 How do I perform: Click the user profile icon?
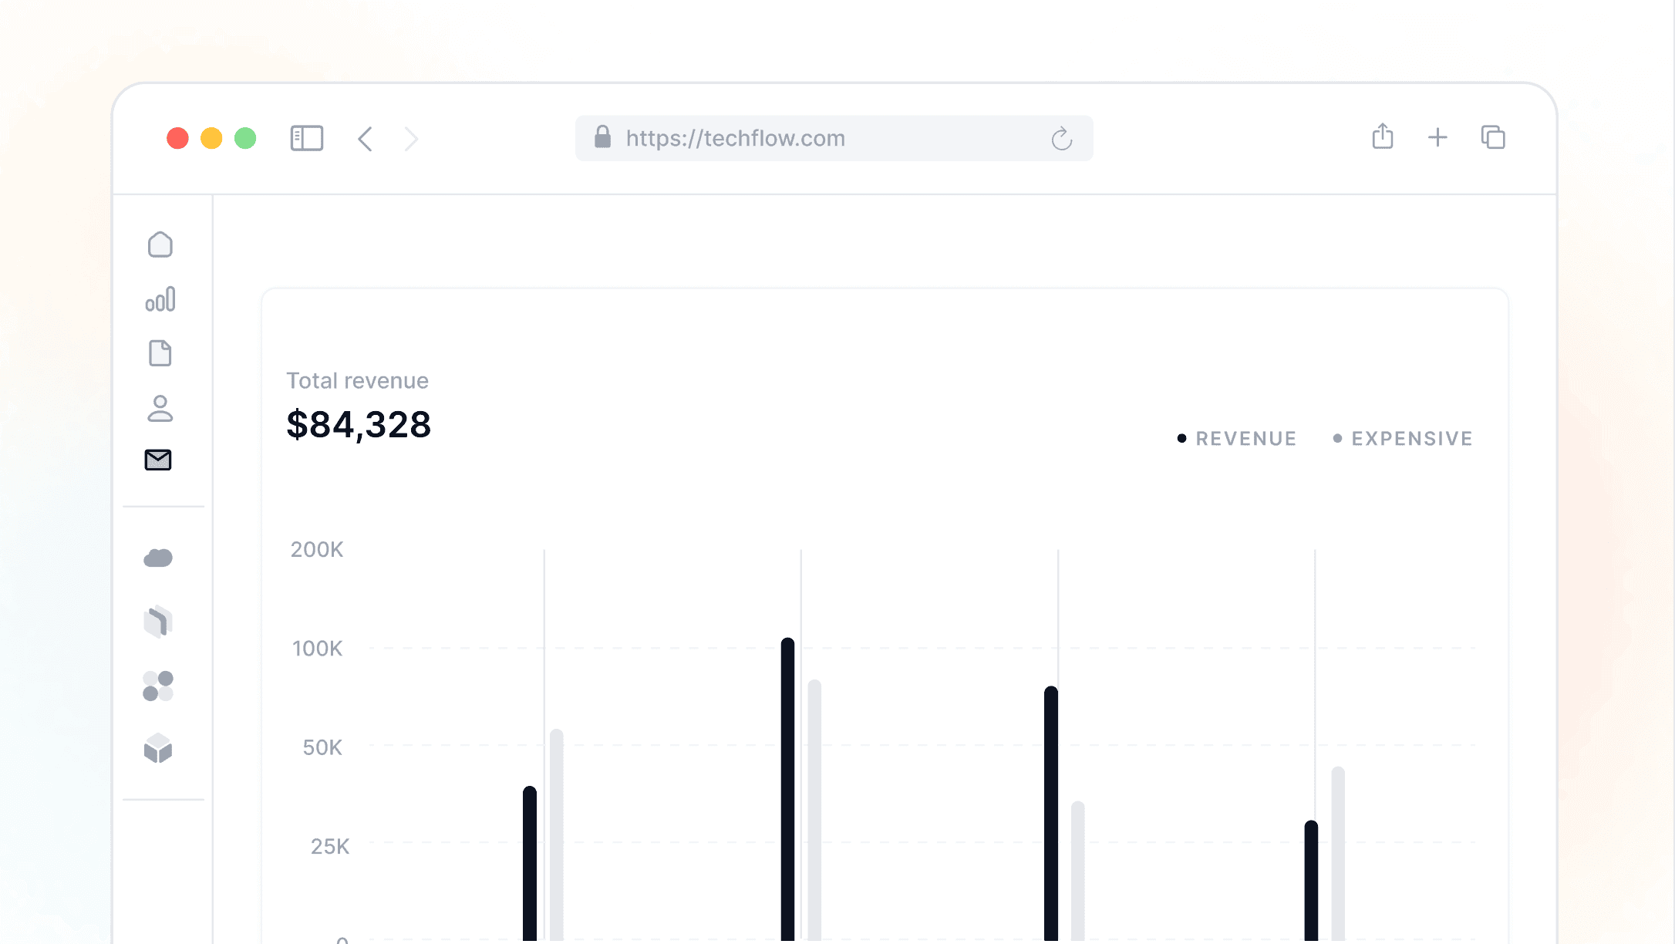coord(160,408)
